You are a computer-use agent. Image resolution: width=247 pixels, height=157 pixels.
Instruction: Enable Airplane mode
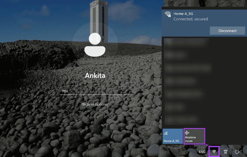pos(194,136)
